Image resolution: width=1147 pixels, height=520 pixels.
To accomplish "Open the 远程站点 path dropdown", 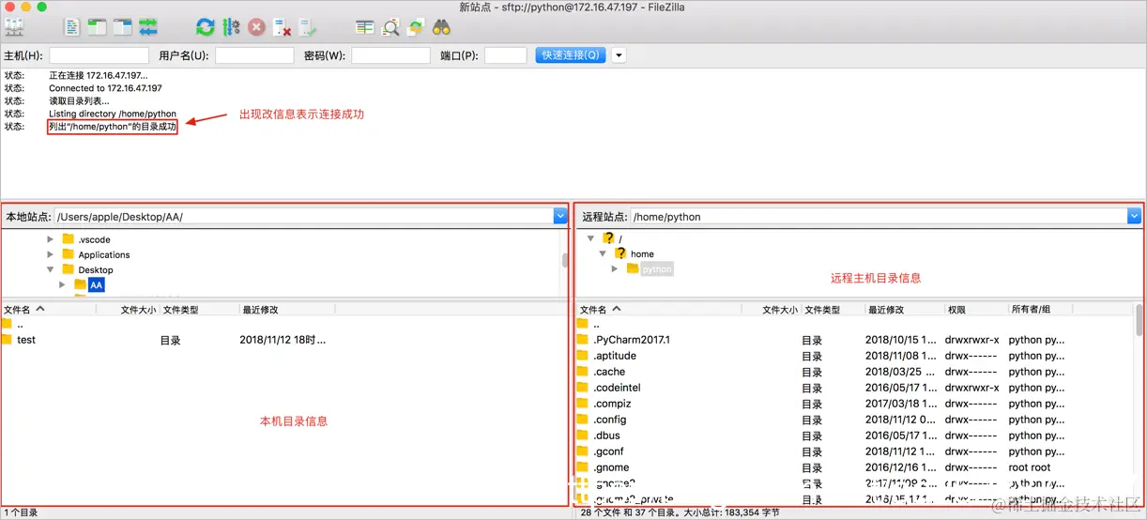I will point(1134,216).
